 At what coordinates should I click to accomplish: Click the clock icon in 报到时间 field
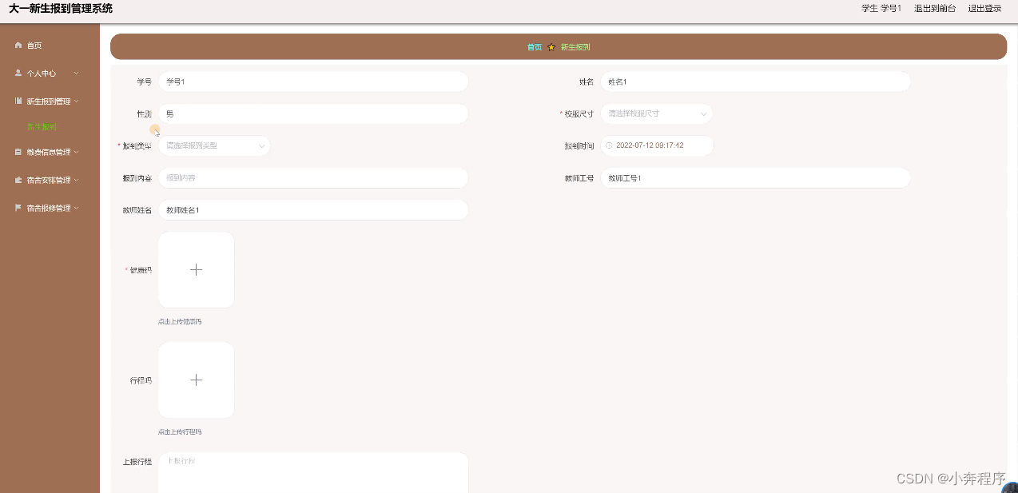[609, 145]
